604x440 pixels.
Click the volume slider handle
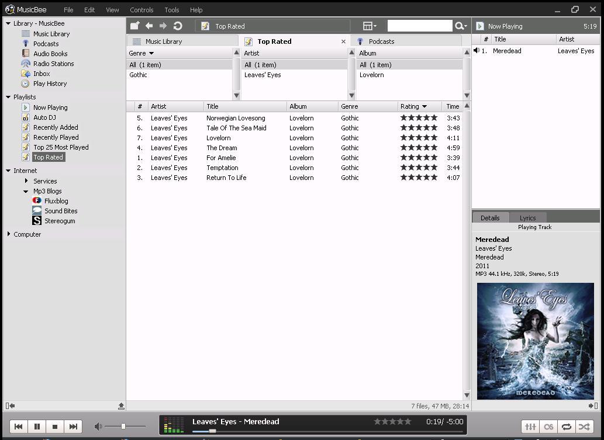pos(123,426)
